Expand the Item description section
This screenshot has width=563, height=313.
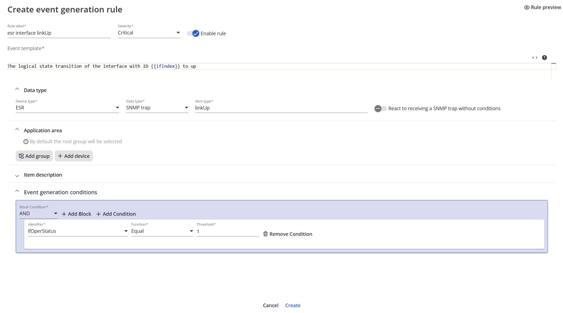(17, 175)
